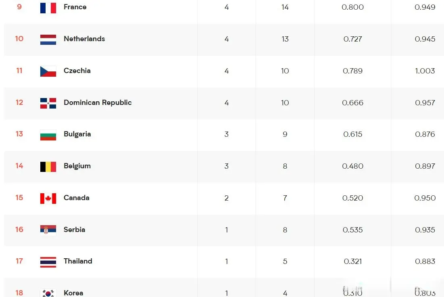Viewport: 444px width, 297px height.
Task: Select the Canada team name
Action: pos(77,198)
